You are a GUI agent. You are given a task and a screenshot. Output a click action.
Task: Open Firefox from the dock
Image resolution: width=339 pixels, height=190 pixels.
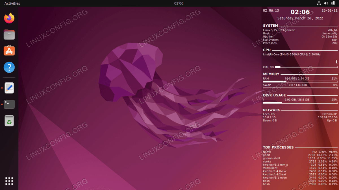pos(9,18)
